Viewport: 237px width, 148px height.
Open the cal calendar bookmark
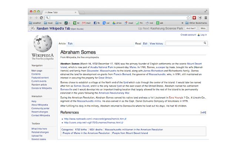click(106, 23)
